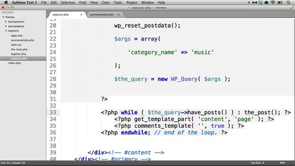Open the Window menu
The width and height of the screenshot is (295, 166).
pyautogui.click(x=147, y=2)
